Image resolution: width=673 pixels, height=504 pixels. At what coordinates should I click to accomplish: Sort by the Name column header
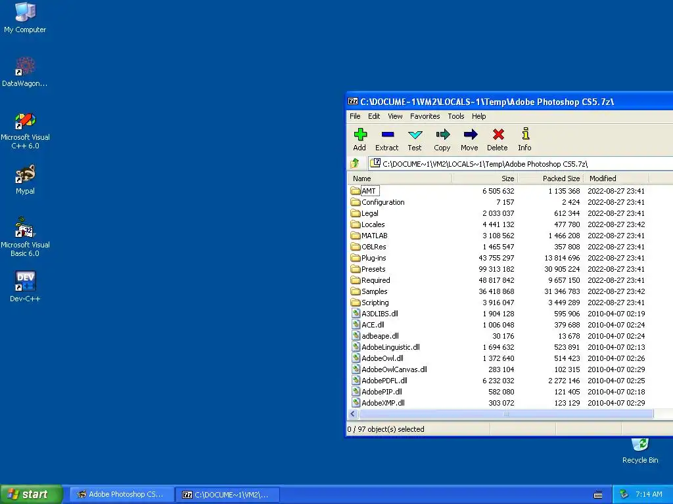400,178
